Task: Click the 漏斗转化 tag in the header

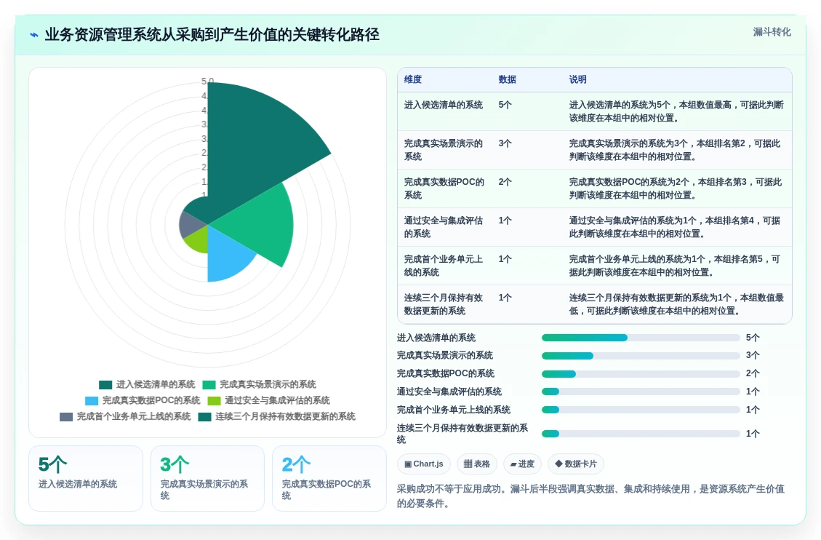Action: click(x=772, y=32)
